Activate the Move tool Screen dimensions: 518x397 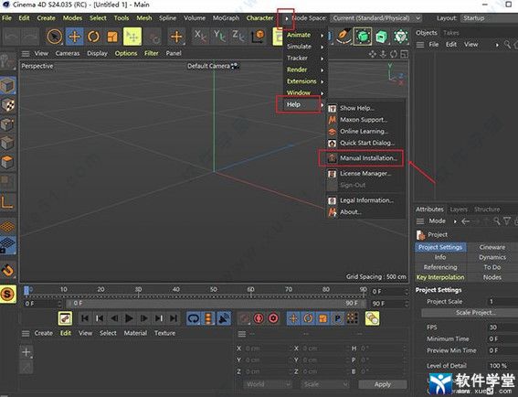[75, 37]
